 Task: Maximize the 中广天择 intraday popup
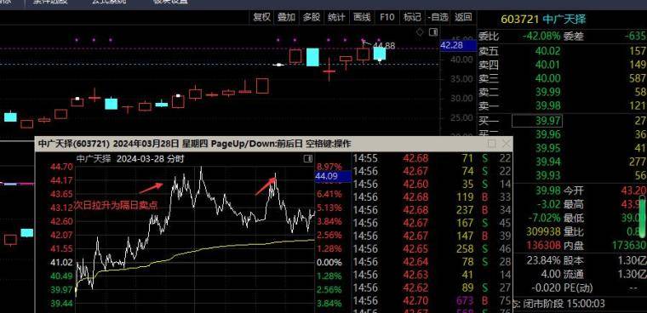[492, 144]
